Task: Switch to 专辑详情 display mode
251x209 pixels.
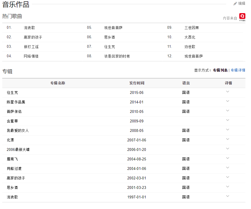Action: (238, 70)
